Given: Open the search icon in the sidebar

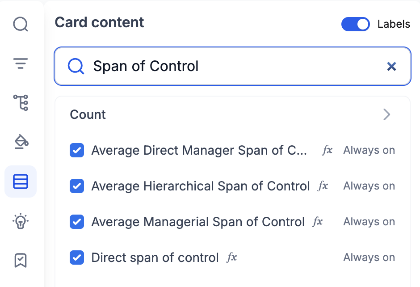Looking at the screenshot, I should (21, 24).
